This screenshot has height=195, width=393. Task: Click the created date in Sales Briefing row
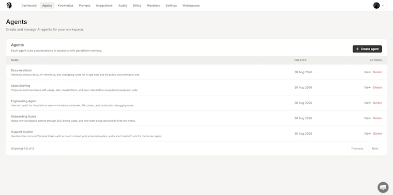(303, 88)
